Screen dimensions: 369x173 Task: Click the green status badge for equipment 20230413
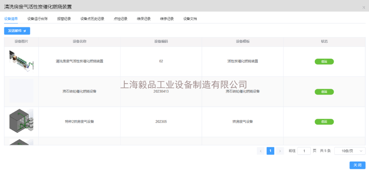pyautogui.click(x=324, y=92)
